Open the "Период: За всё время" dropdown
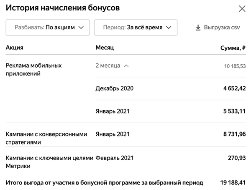251x190 pixels. tap(136, 28)
